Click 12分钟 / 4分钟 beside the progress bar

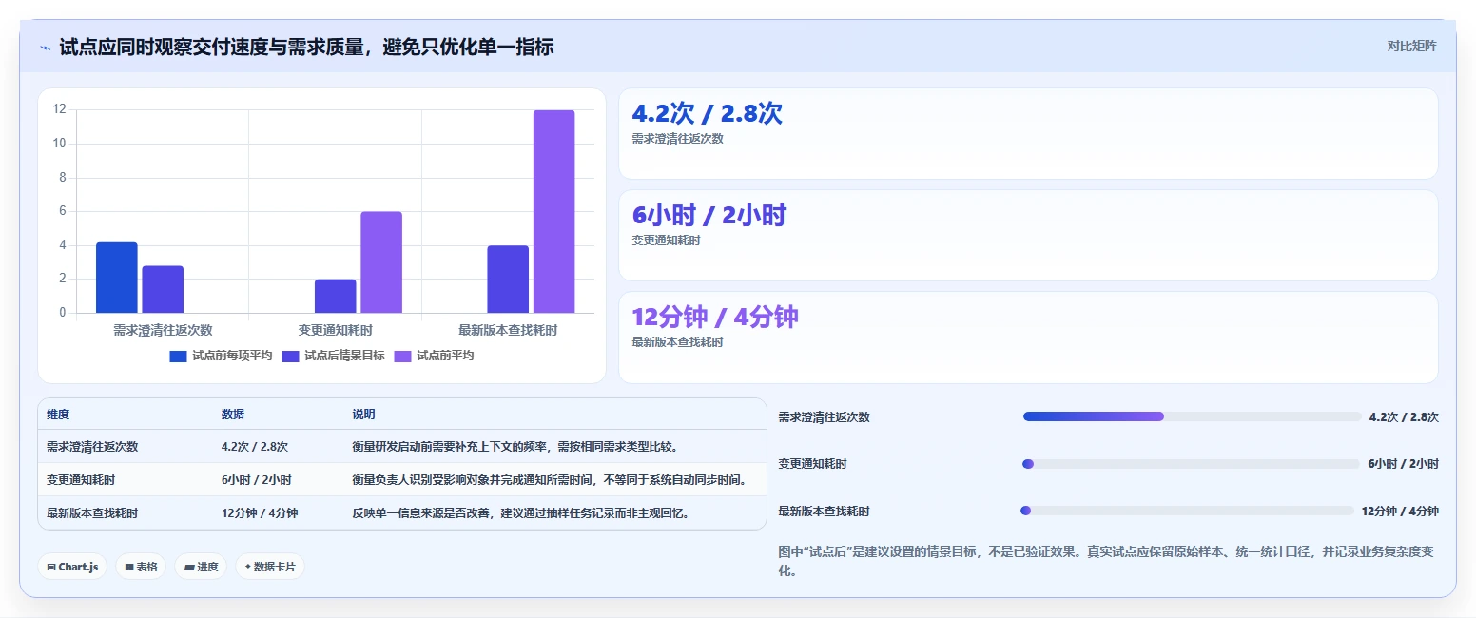tap(1400, 512)
